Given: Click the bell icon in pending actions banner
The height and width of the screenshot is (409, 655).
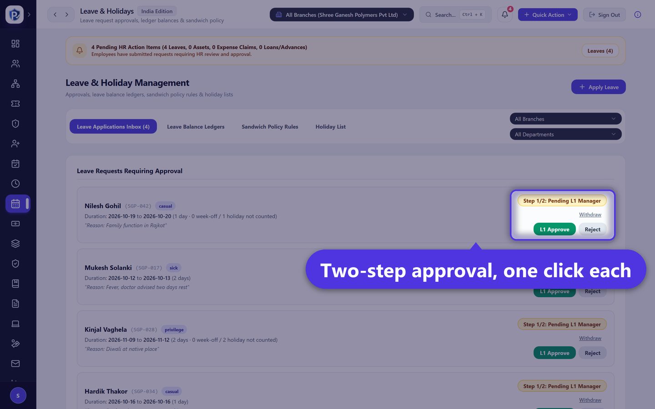Looking at the screenshot, I should [x=80, y=50].
